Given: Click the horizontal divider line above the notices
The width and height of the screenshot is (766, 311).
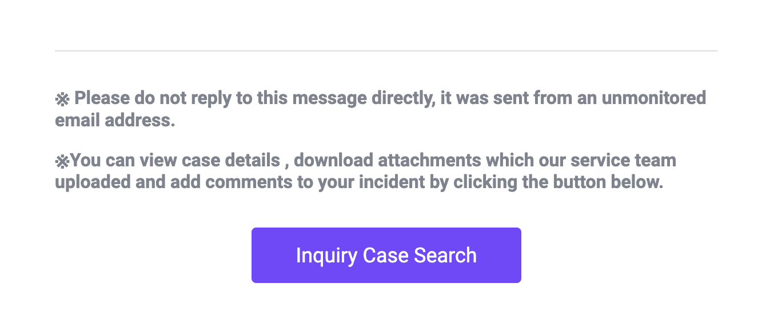Looking at the screenshot, I should (386, 51).
